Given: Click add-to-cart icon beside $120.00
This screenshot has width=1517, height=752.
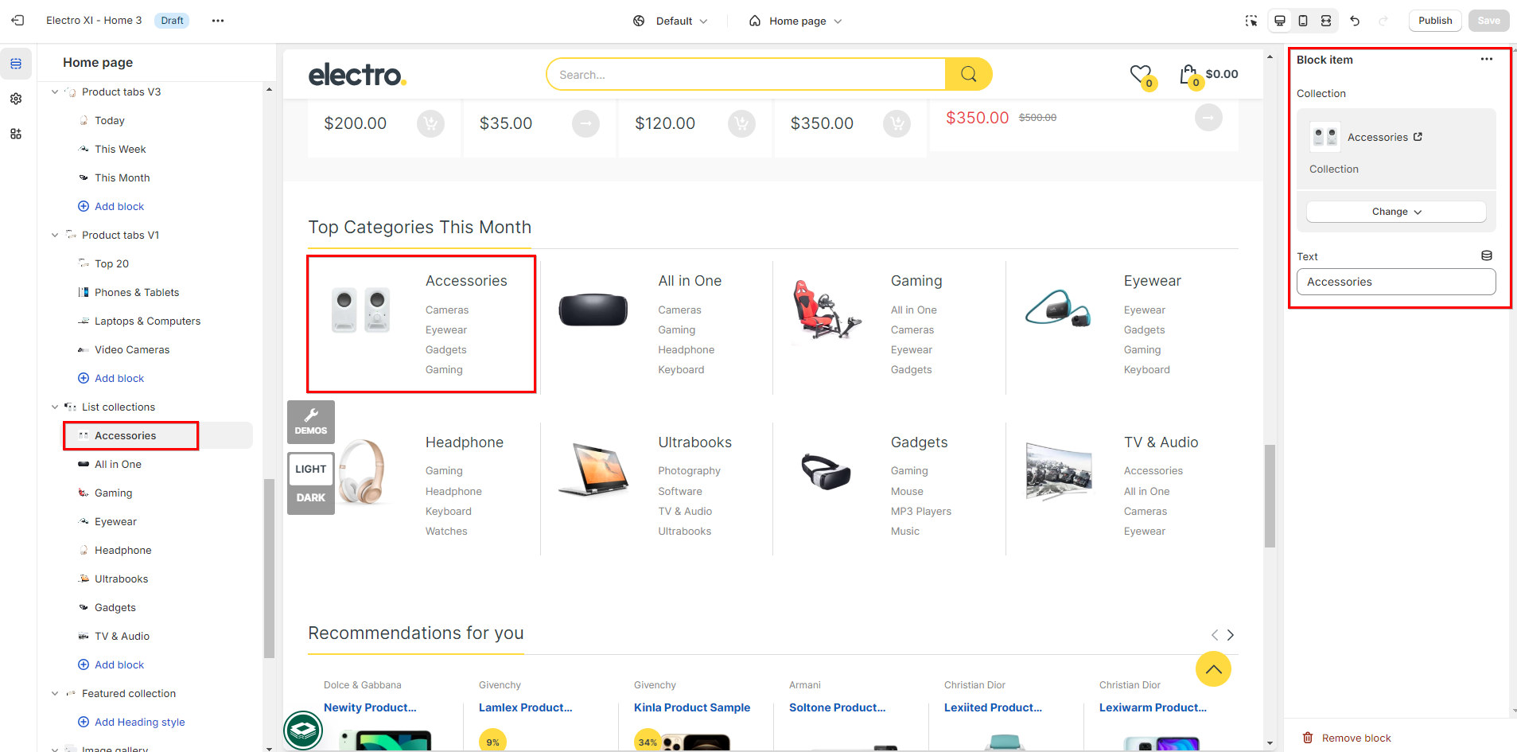Looking at the screenshot, I should click(741, 123).
